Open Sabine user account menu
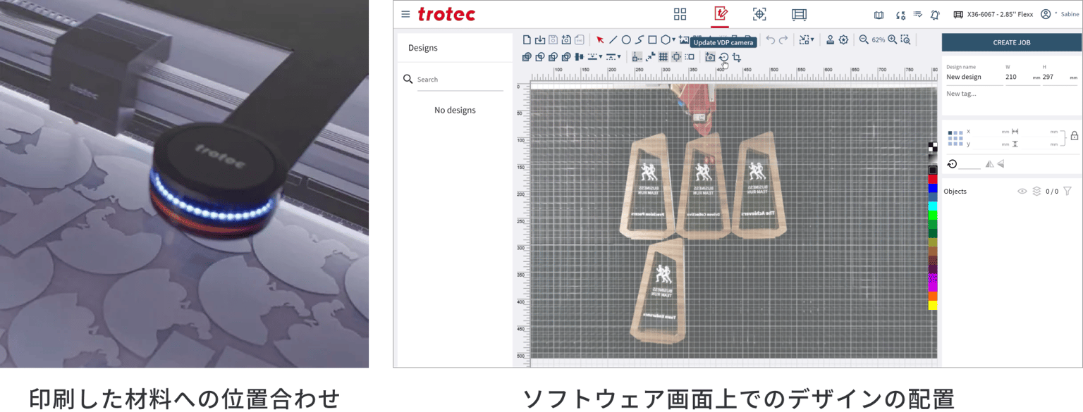1083x412 pixels. (1060, 14)
